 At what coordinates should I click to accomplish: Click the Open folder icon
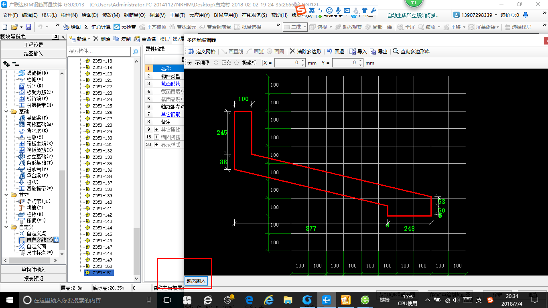(x=14, y=27)
